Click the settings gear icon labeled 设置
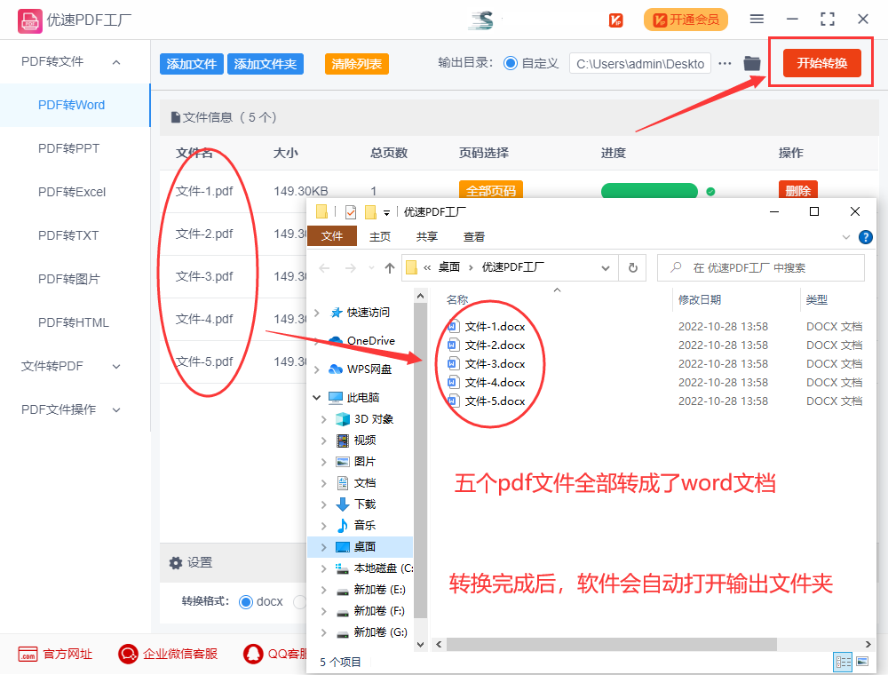 [176, 563]
